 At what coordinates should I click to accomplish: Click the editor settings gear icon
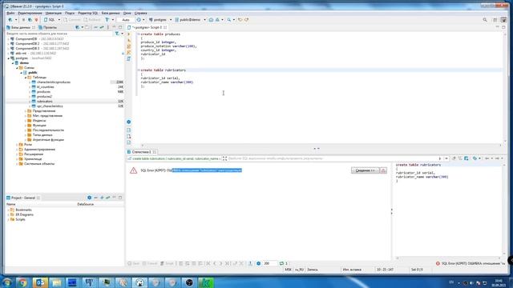coord(129,122)
